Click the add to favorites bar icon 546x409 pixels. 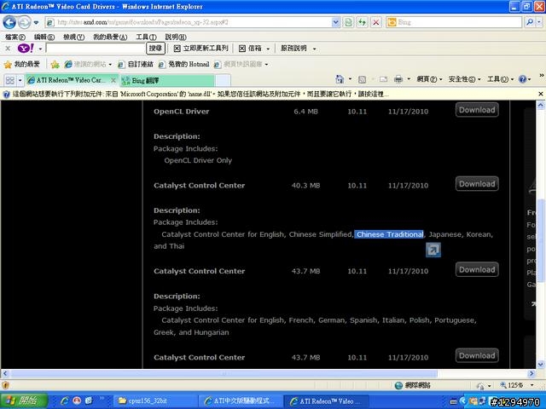(55, 64)
